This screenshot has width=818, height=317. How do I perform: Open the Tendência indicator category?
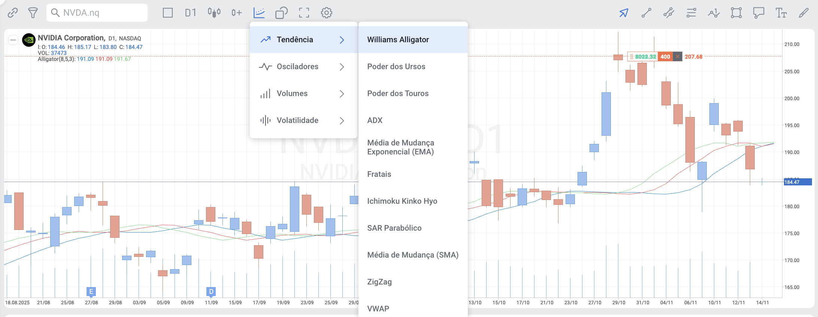click(304, 40)
